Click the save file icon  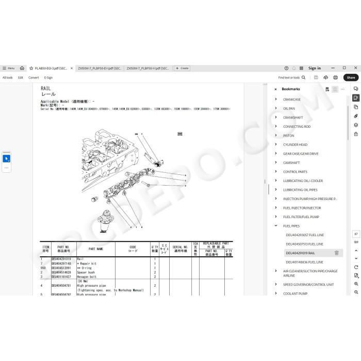point(316,77)
